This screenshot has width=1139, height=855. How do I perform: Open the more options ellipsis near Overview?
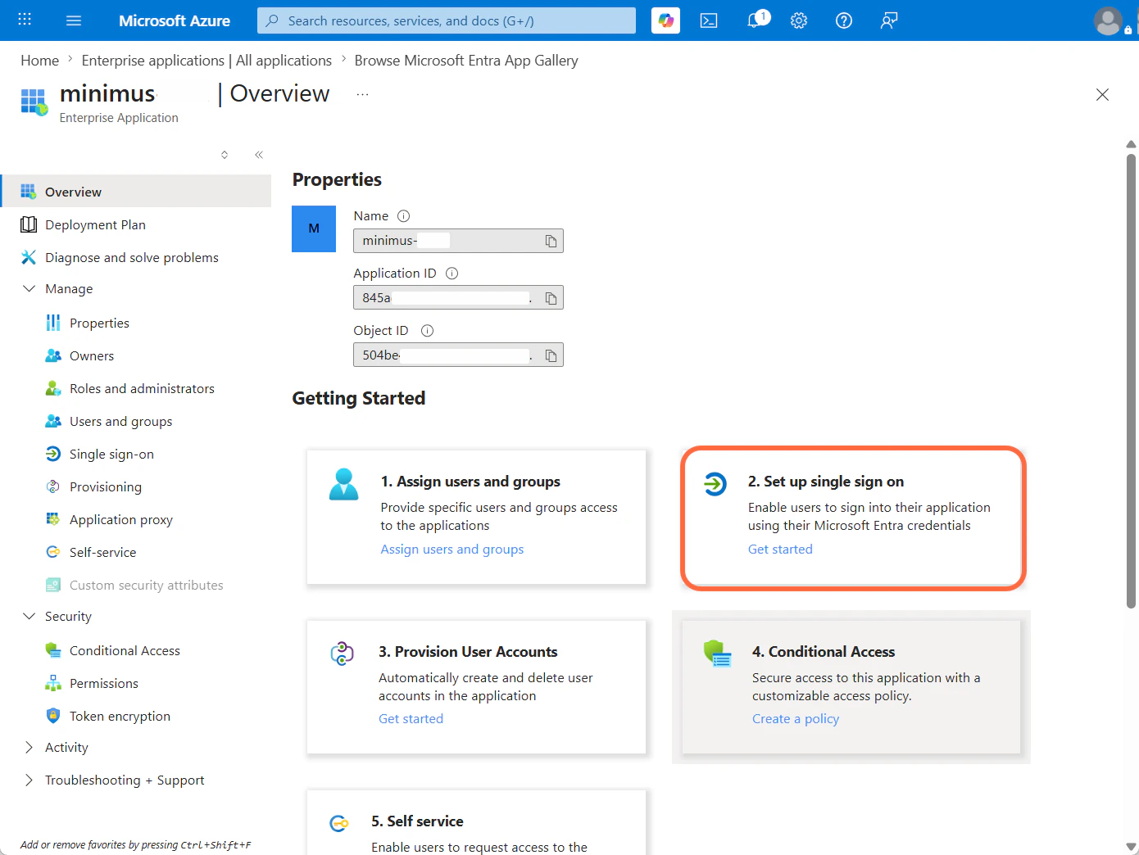[x=362, y=94]
